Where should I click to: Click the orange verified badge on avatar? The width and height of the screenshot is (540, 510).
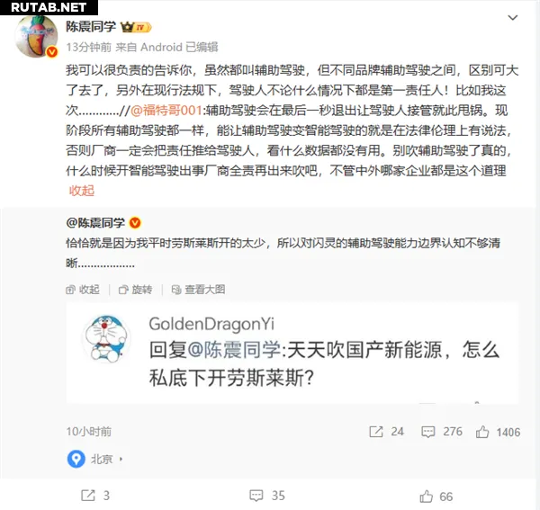[52, 51]
